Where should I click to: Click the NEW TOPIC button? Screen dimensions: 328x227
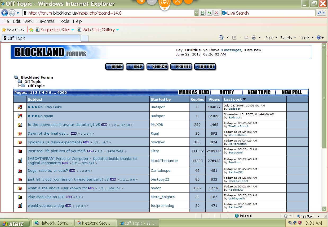click(x=259, y=92)
